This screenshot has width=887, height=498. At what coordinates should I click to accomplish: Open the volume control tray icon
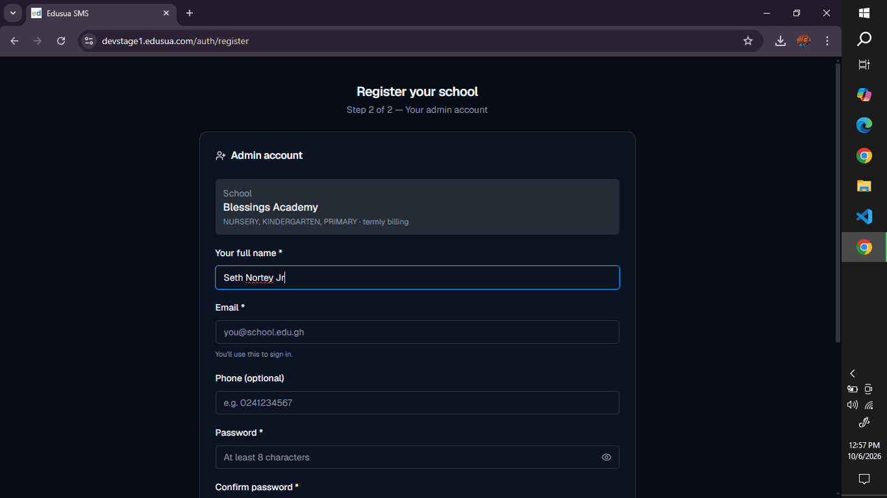point(853,405)
